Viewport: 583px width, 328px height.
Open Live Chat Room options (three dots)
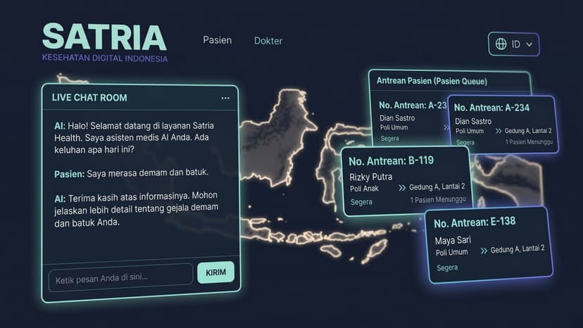point(225,98)
